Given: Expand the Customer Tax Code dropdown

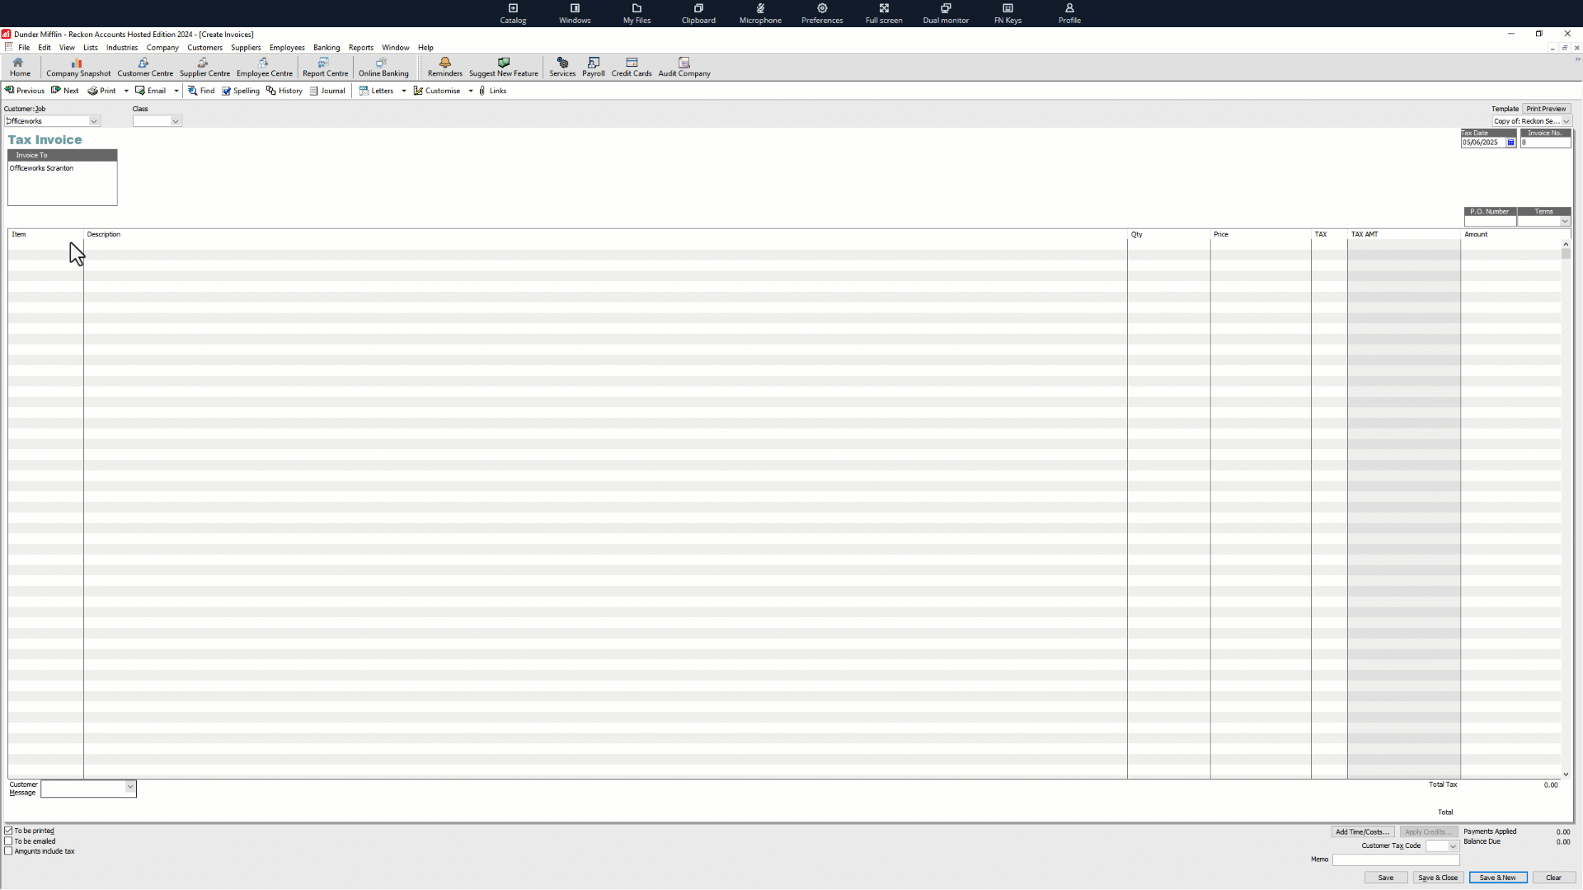Looking at the screenshot, I should [1453, 846].
